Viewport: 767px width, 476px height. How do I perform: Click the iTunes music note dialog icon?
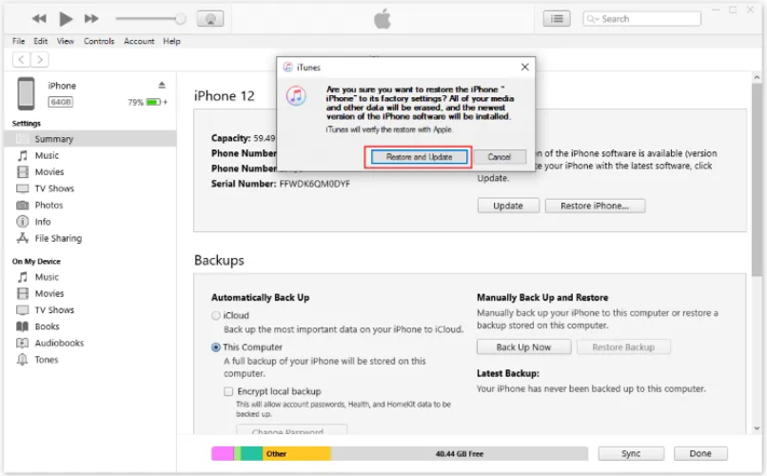point(296,96)
